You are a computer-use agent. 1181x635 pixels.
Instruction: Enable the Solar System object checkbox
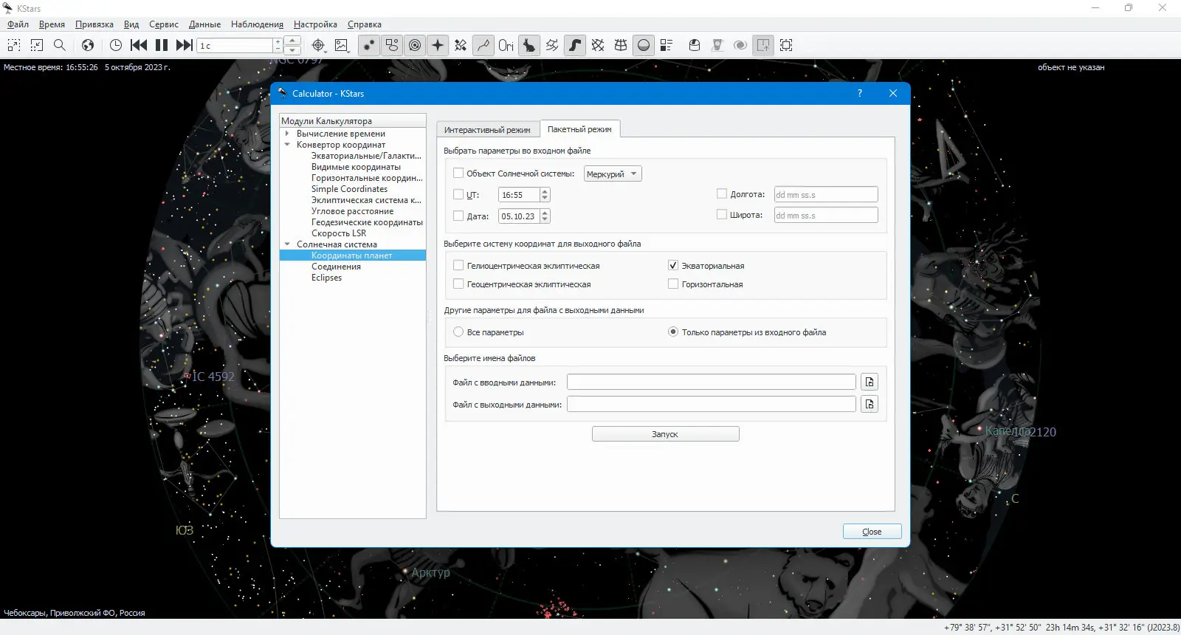[x=458, y=174]
